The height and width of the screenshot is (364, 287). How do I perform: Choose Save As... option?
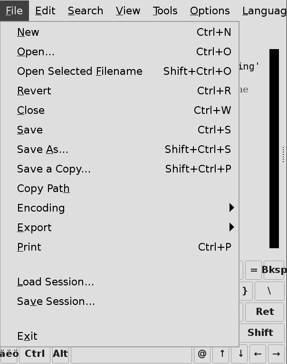click(x=43, y=150)
